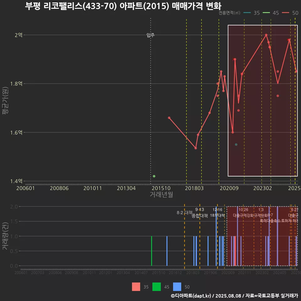This screenshot has height=301, width=301.
Task: Click '201803' on the price chart x-axis
Action: 194,188
